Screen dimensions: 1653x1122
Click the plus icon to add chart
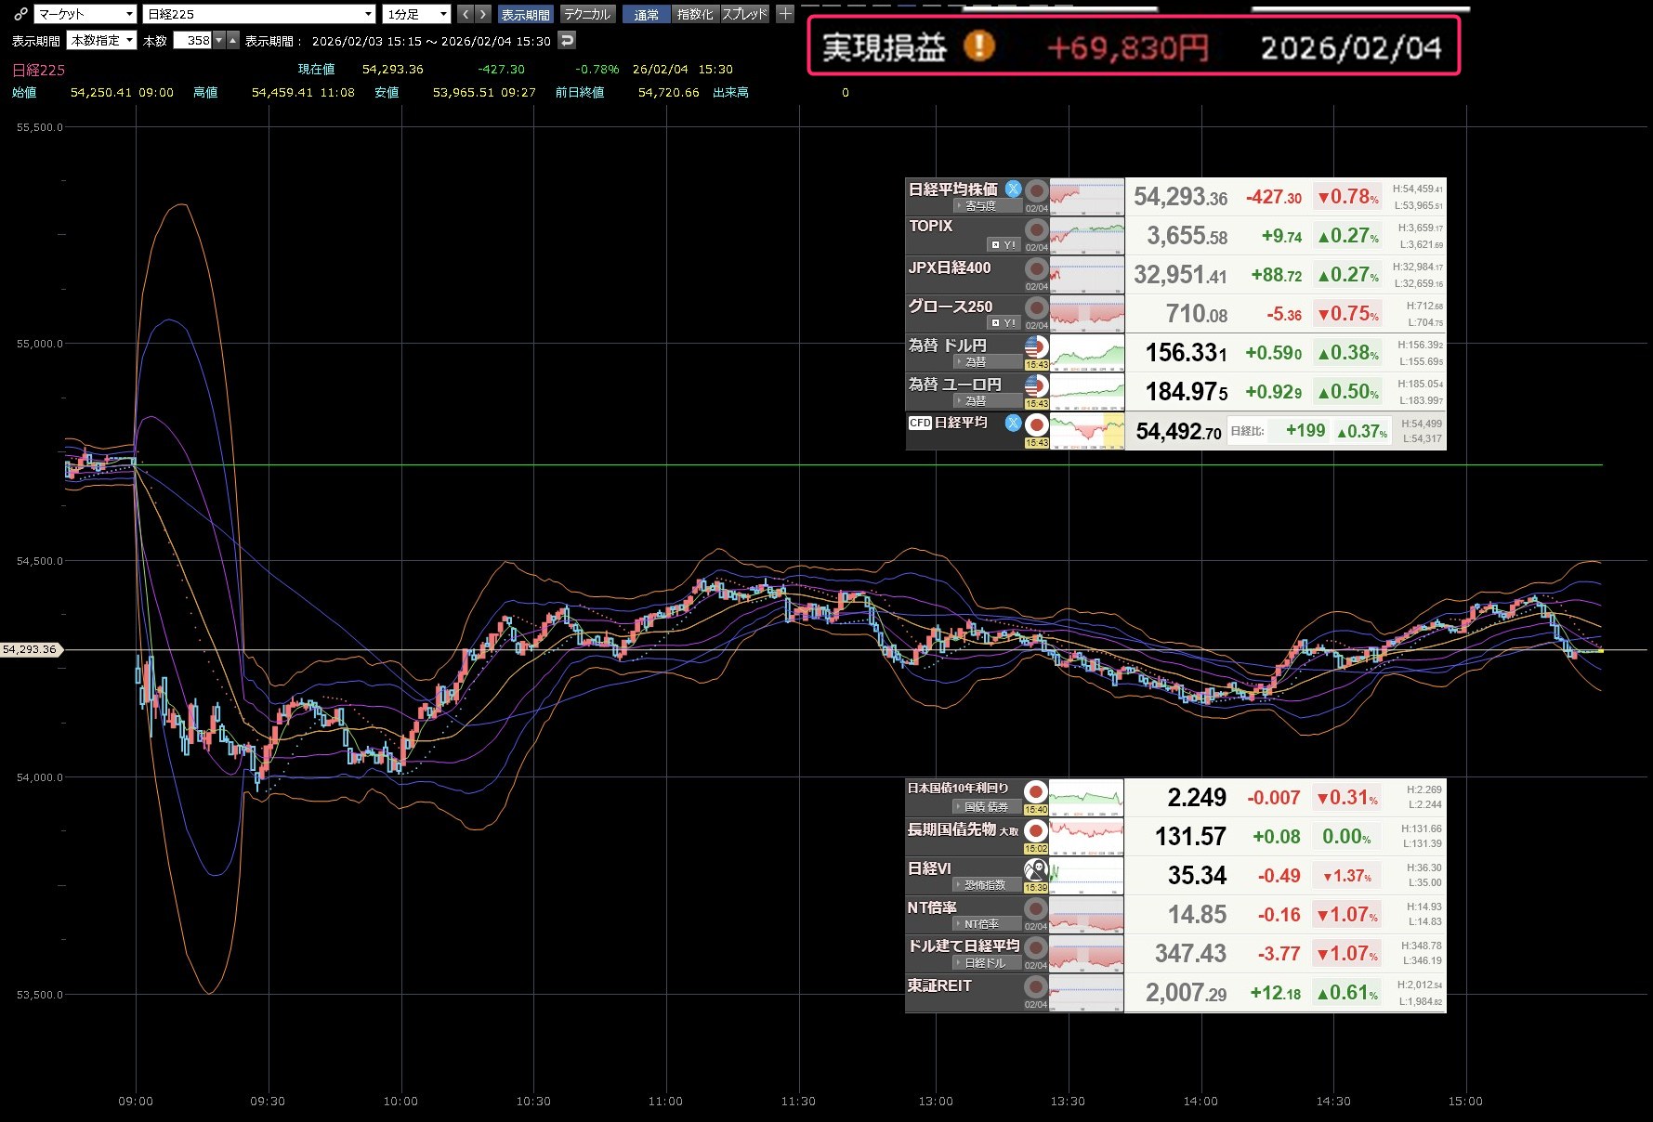point(785,14)
